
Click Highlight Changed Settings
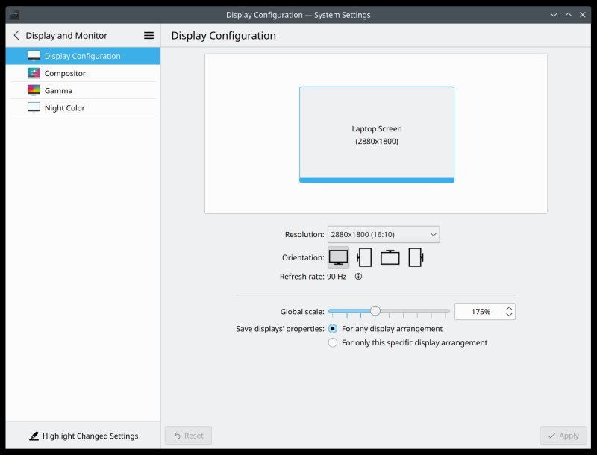[86, 436]
